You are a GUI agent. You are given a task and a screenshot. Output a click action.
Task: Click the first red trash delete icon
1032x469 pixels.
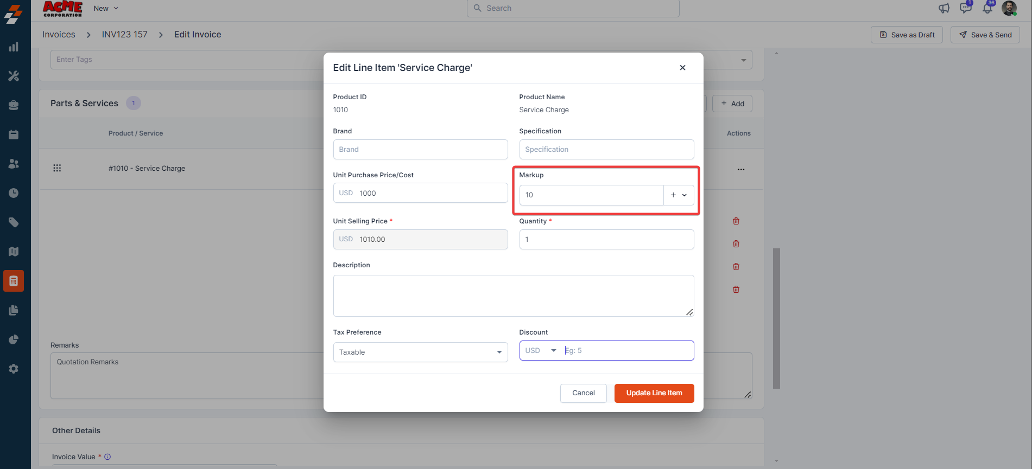pyautogui.click(x=736, y=221)
